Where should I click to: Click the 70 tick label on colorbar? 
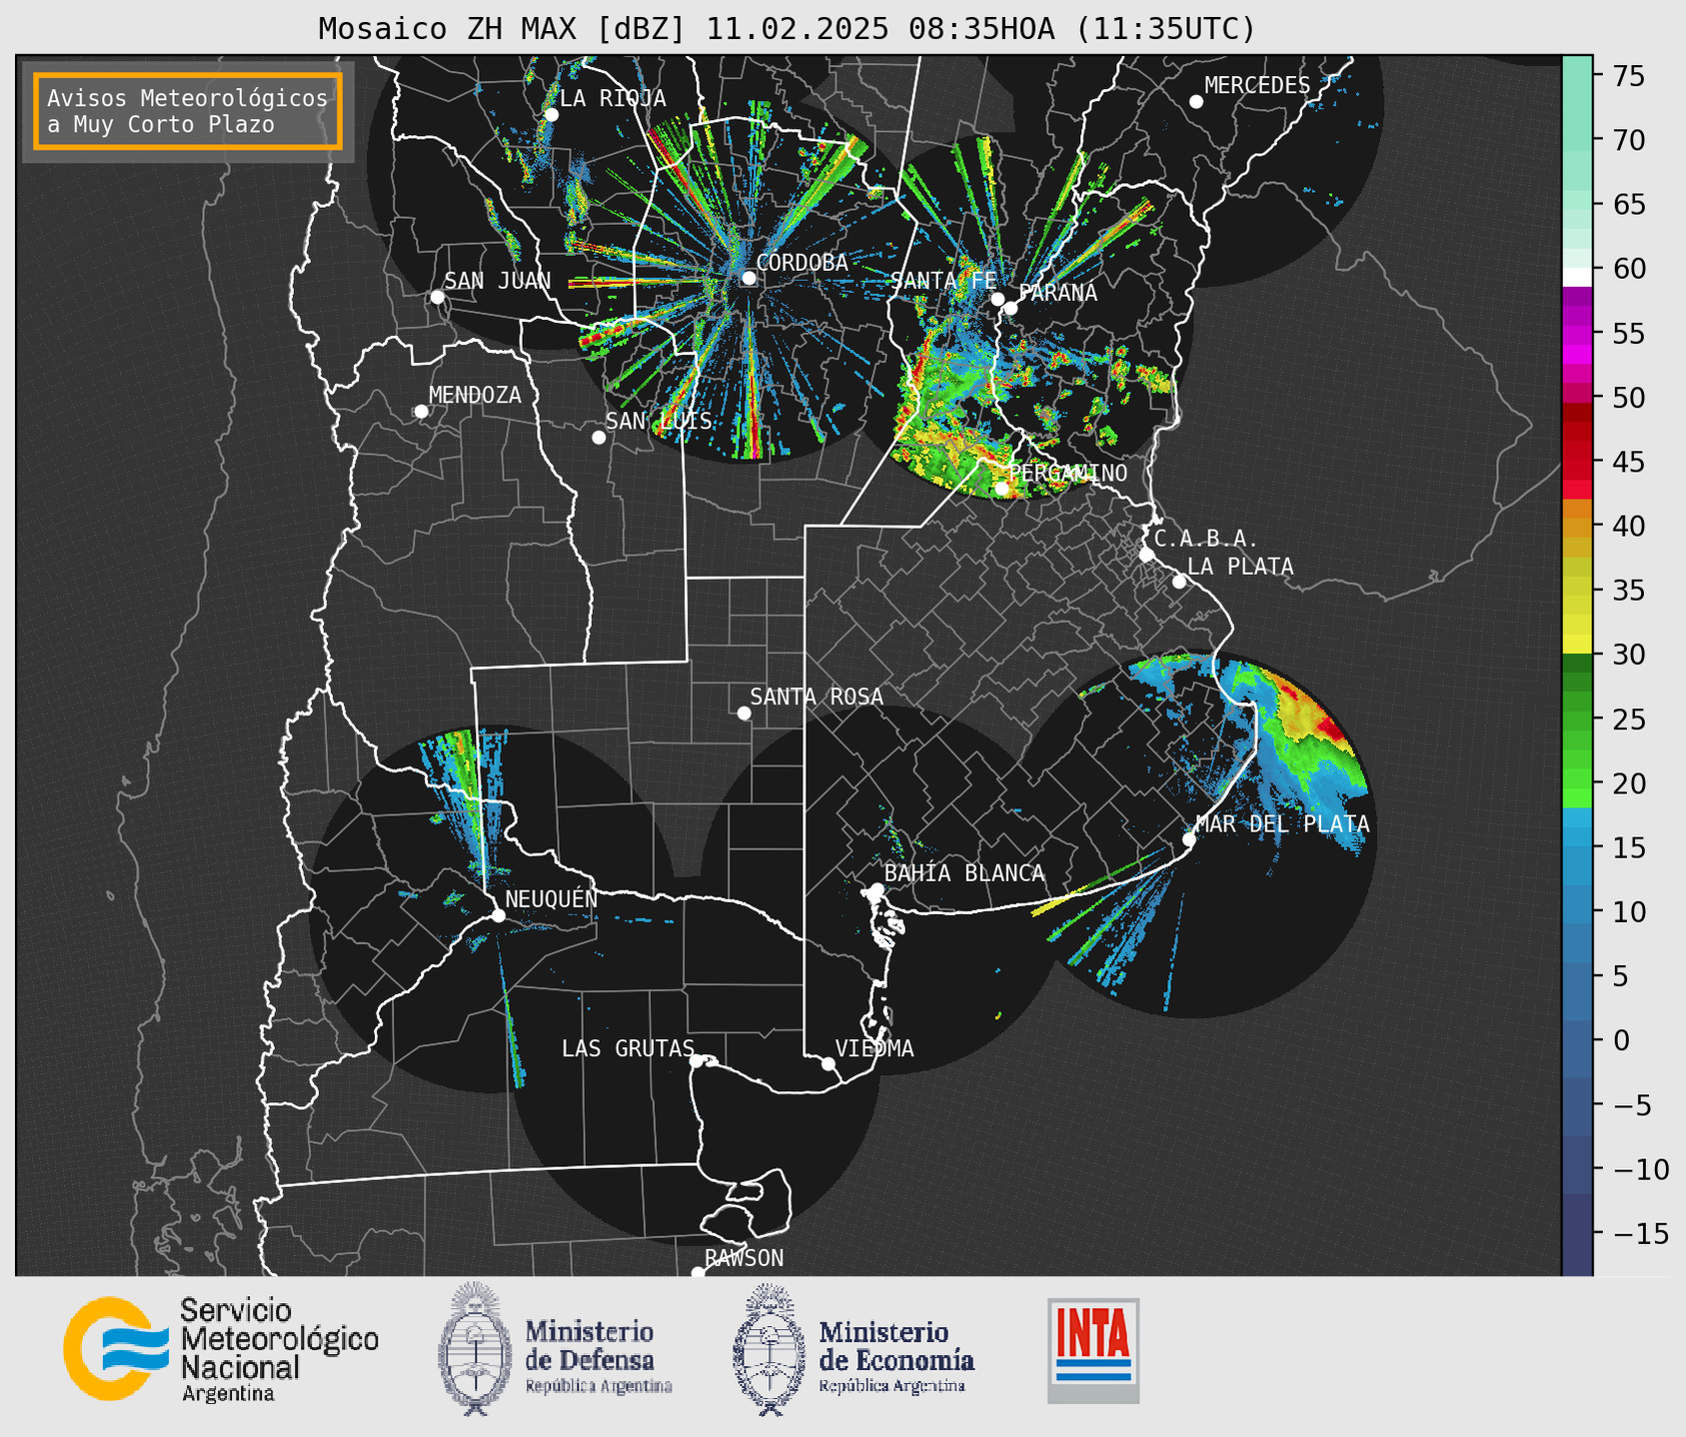(x=1629, y=140)
